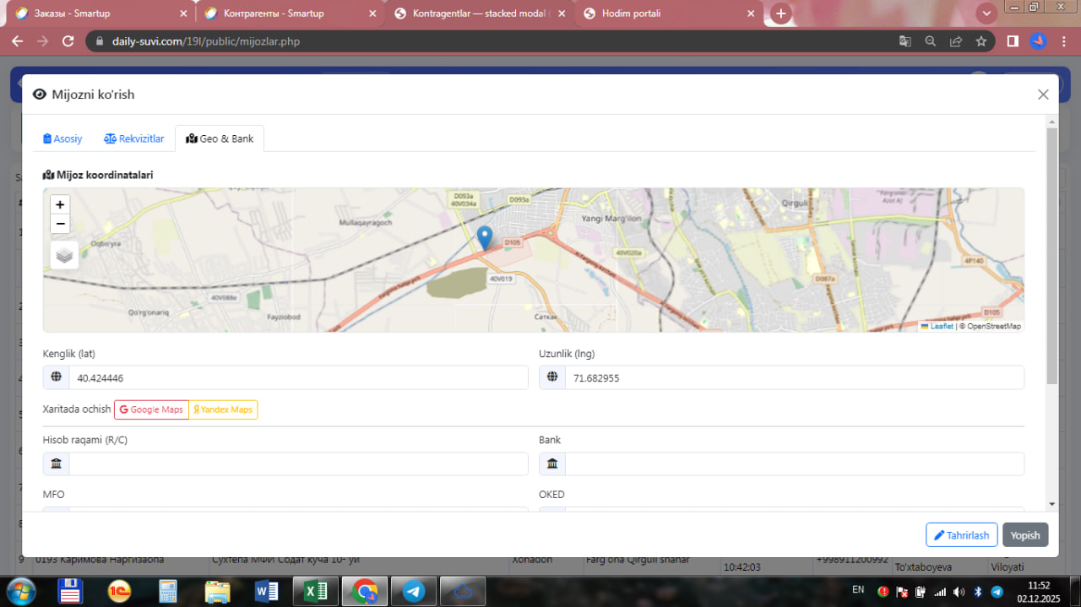The height and width of the screenshot is (607, 1081).
Task: Click the Leaflet attribution link
Action: click(x=942, y=326)
